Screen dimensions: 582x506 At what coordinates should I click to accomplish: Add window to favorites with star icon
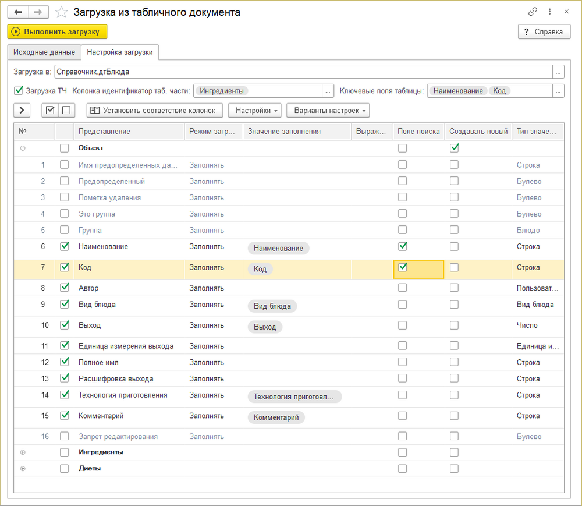[x=61, y=12]
